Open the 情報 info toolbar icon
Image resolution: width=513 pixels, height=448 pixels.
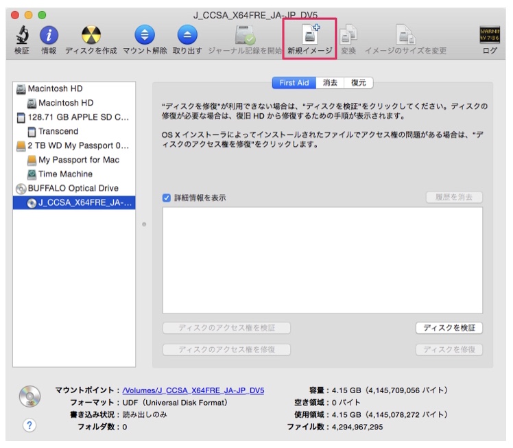click(x=49, y=35)
